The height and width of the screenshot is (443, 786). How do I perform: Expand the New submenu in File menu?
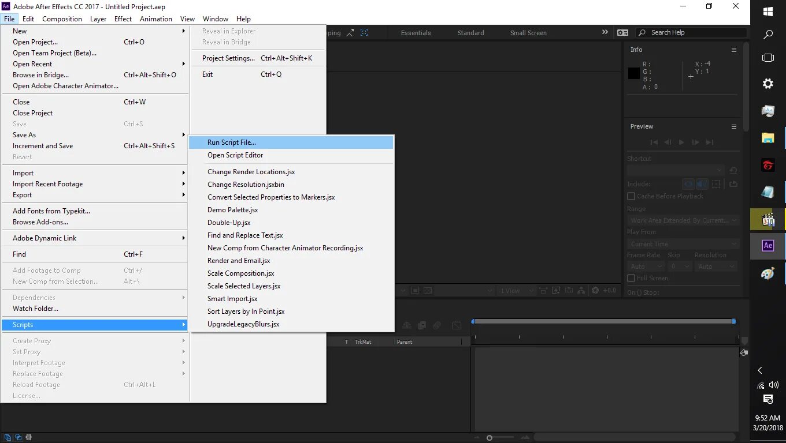(95, 31)
